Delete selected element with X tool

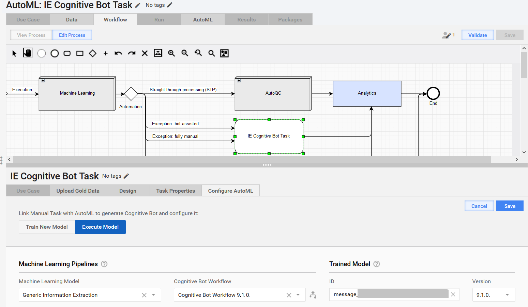[x=145, y=53]
